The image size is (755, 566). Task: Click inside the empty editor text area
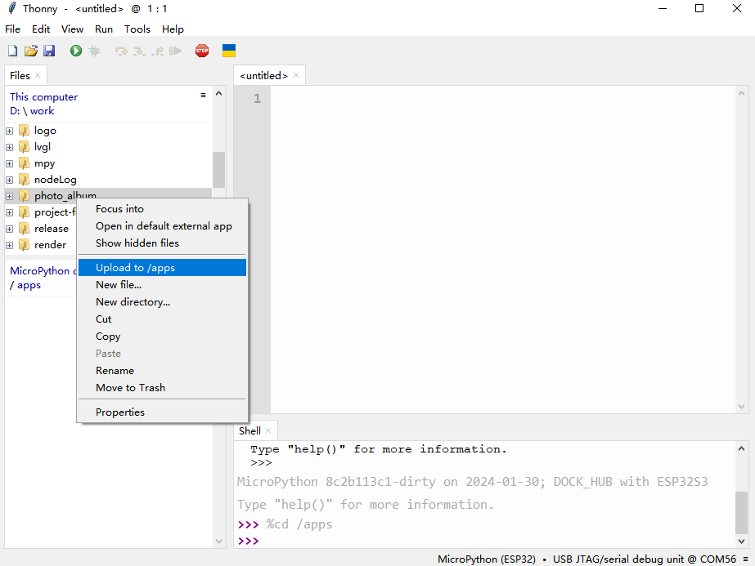[499, 245]
